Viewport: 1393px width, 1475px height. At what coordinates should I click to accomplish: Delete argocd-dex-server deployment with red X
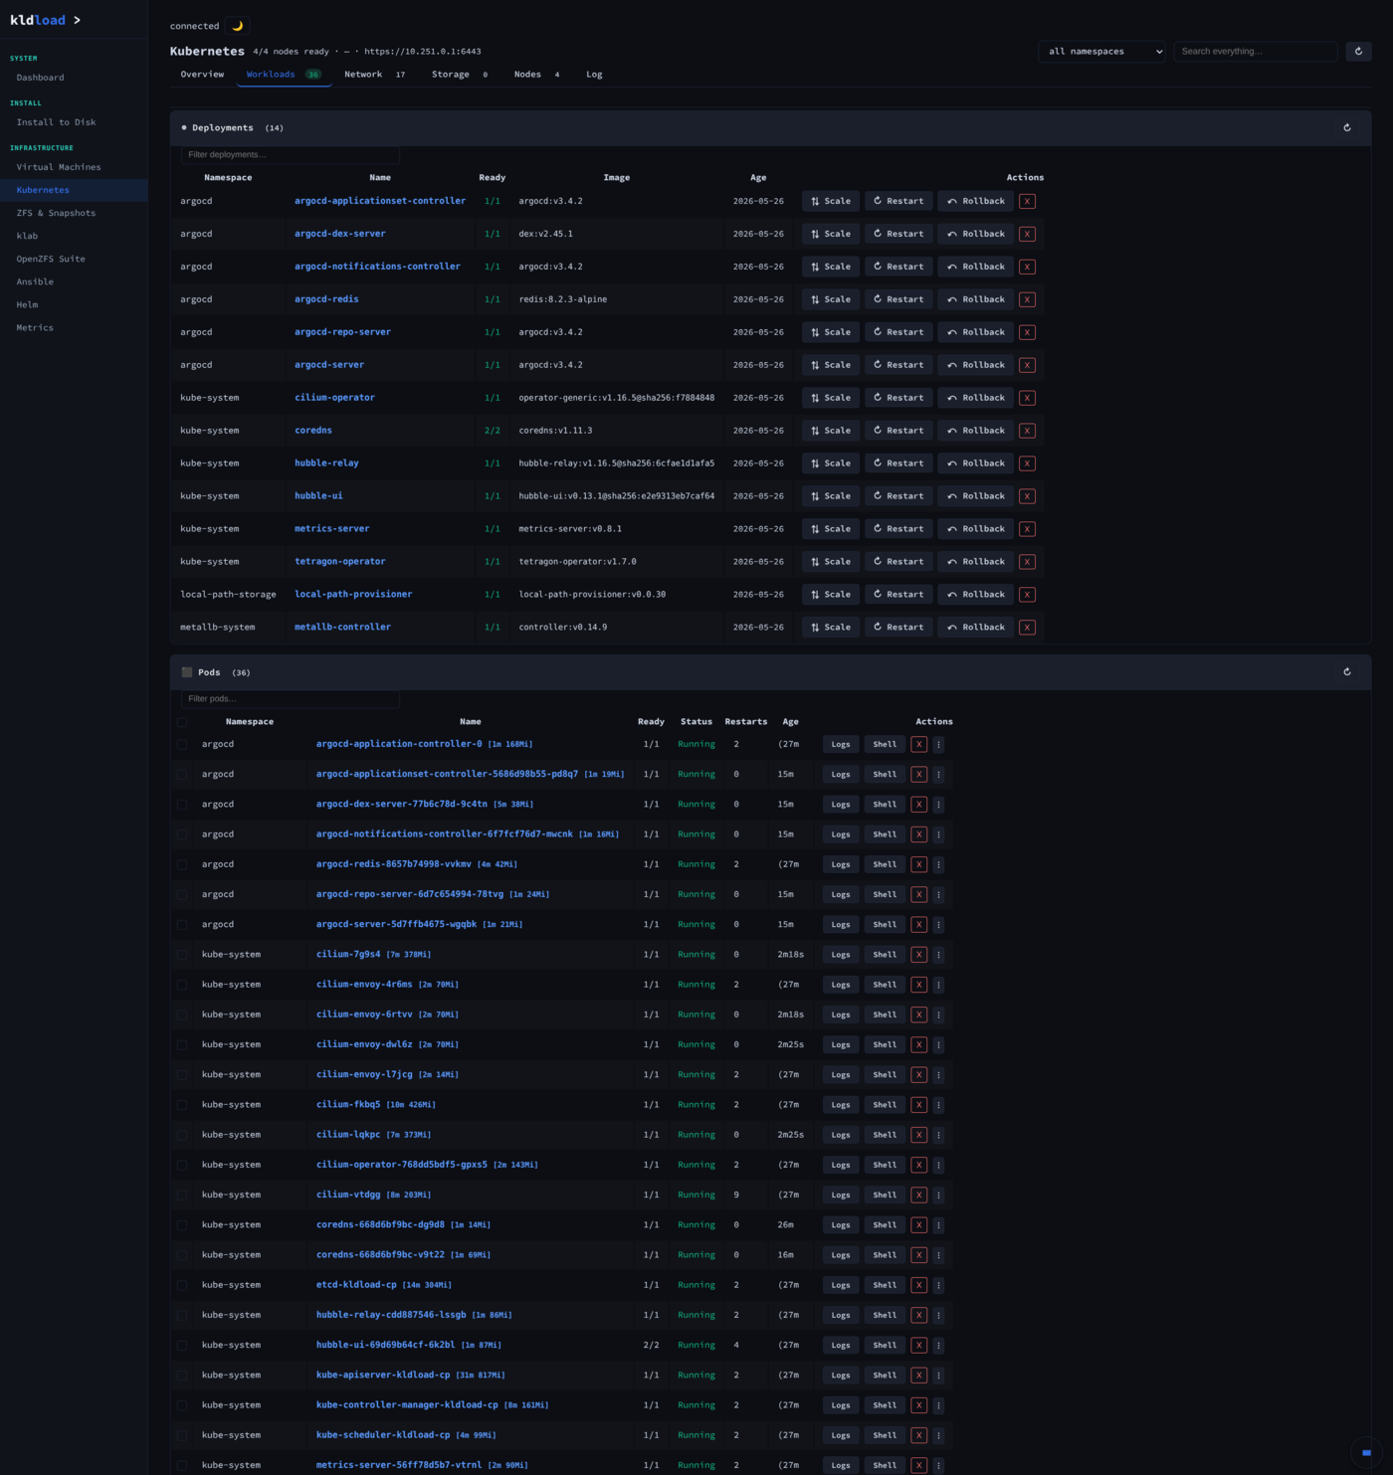1027,234
